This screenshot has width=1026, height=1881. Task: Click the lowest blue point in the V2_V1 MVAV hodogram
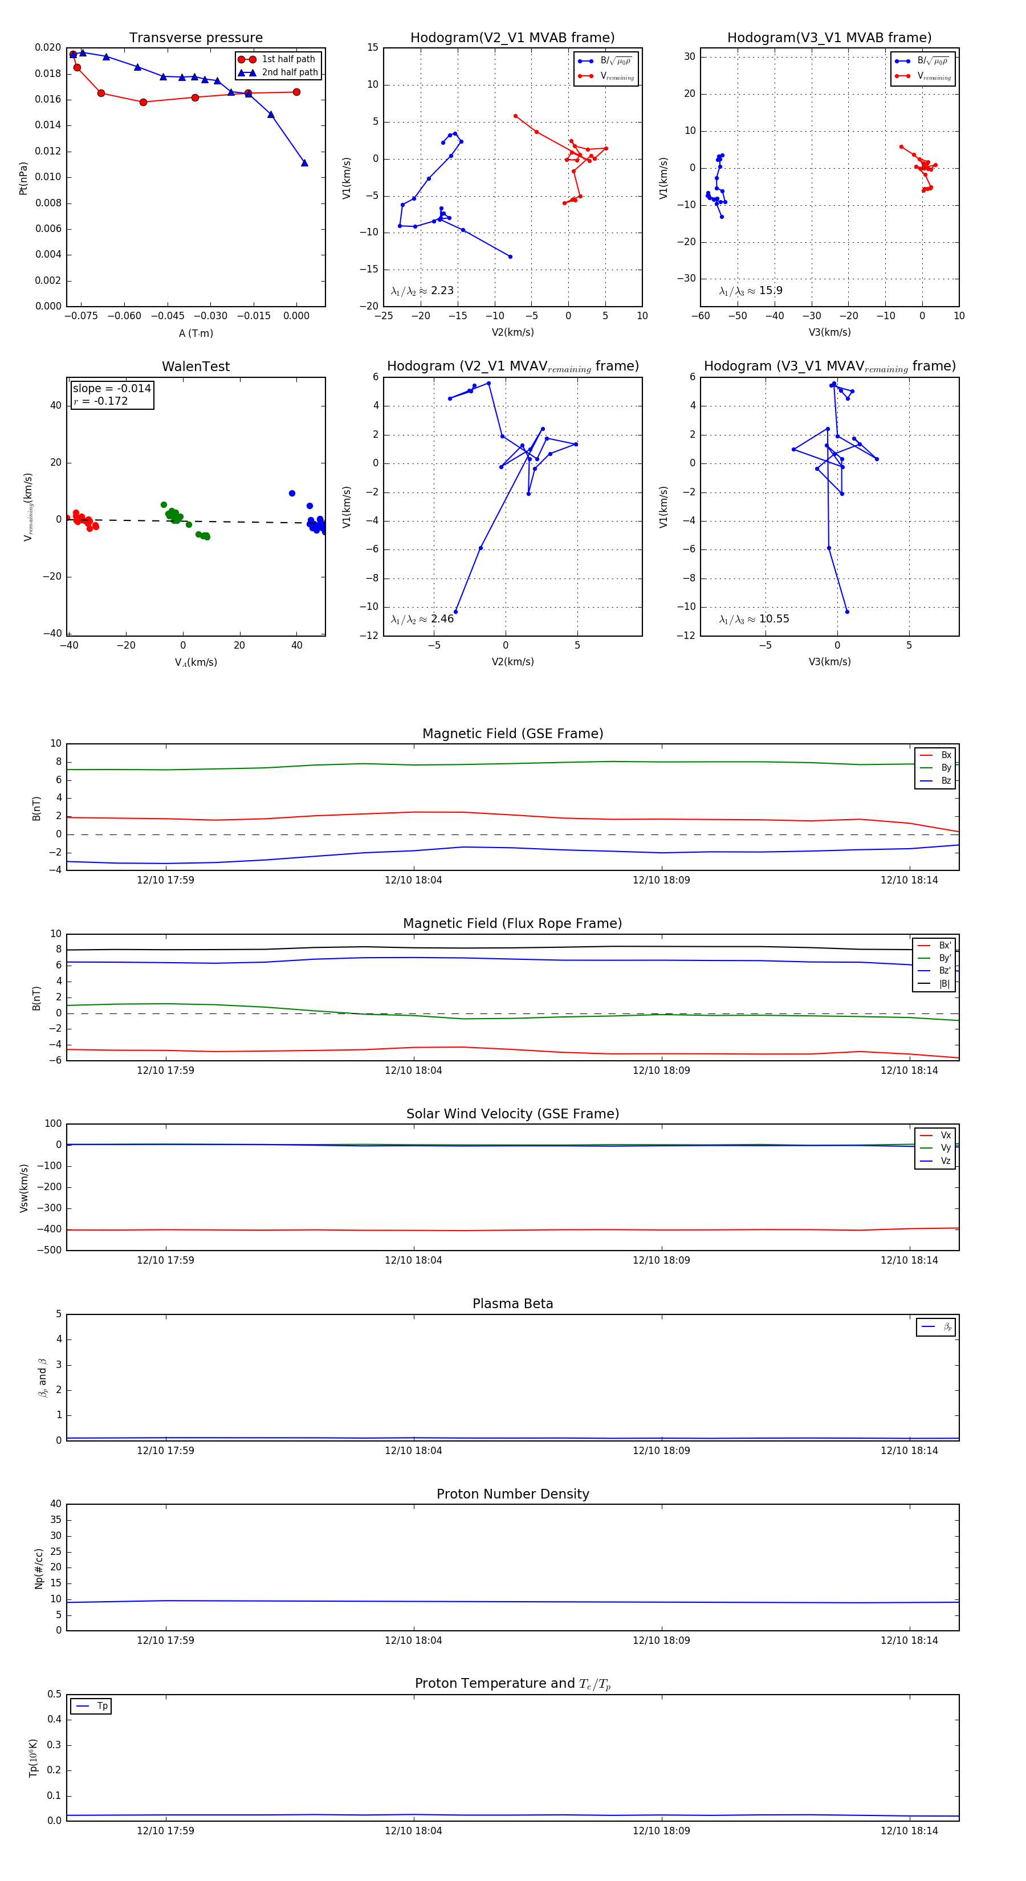455,612
